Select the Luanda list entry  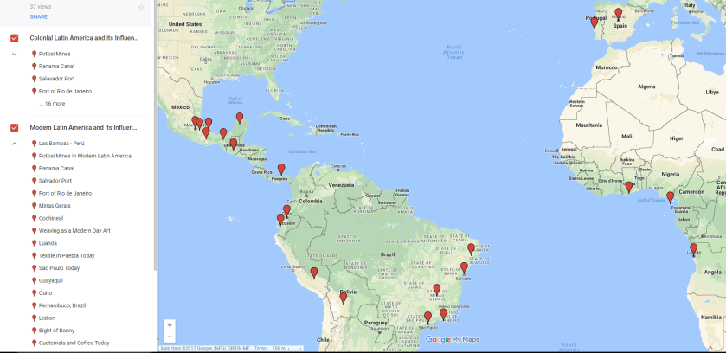click(x=48, y=243)
